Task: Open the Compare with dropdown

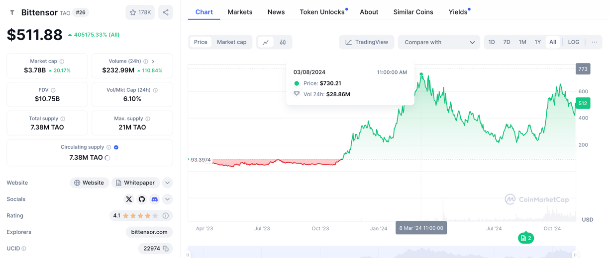Action: pyautogui.click(x=439, y=42)
